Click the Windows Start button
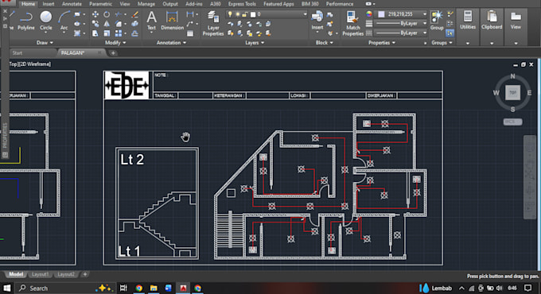 (7, 288)
